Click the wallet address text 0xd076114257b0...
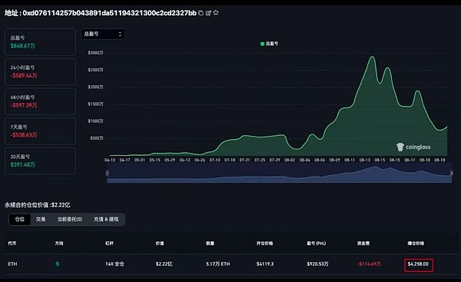Screen dimensions: 461x282 [x=109, y=13]
